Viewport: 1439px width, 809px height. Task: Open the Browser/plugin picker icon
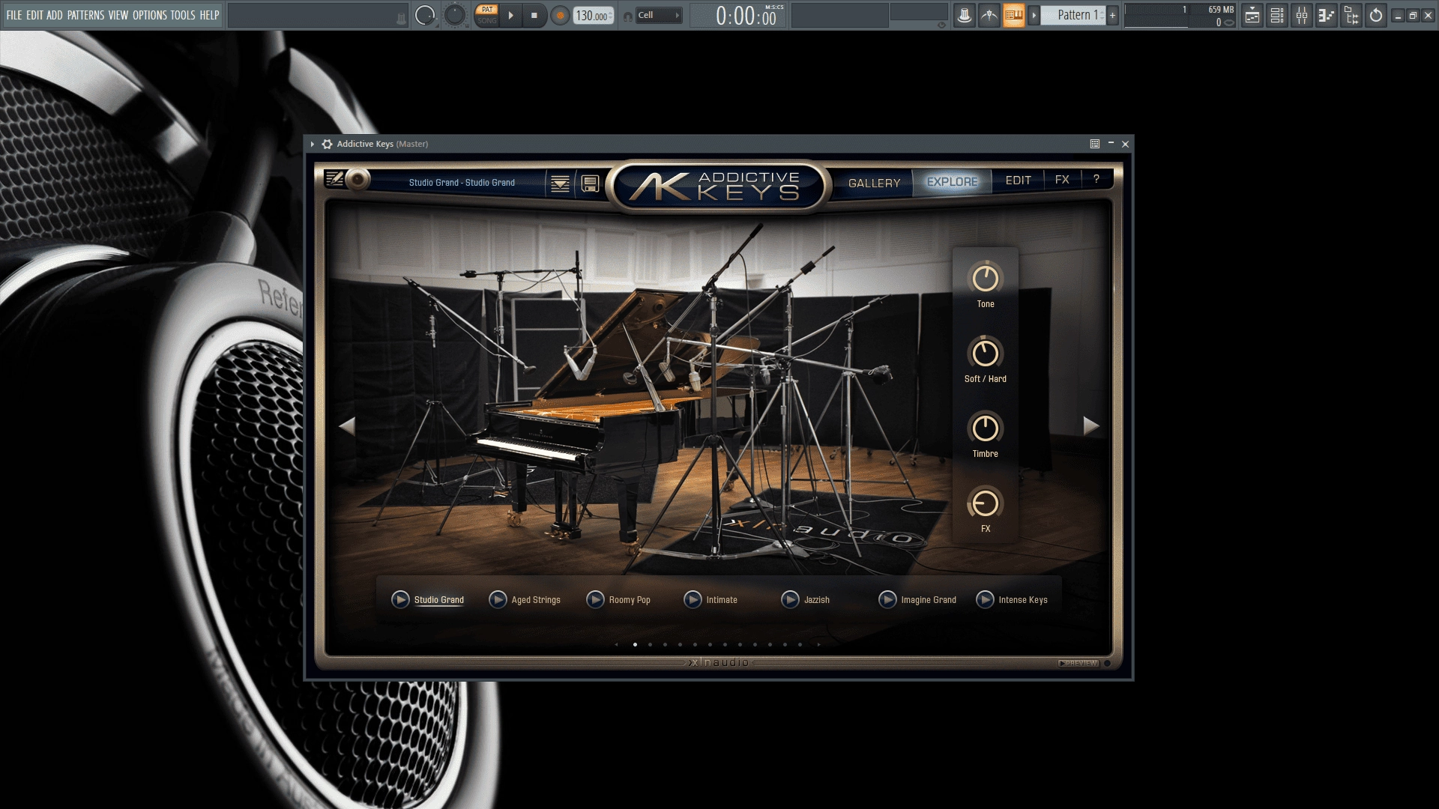(x=1351, y=15)
